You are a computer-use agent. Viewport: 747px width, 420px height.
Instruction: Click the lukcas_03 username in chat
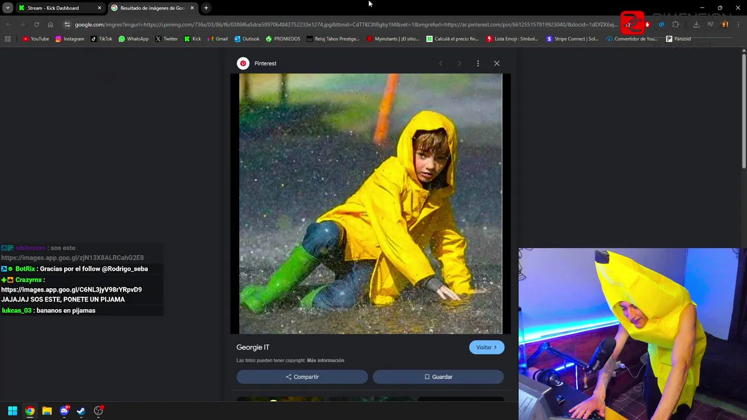[17, 311]
